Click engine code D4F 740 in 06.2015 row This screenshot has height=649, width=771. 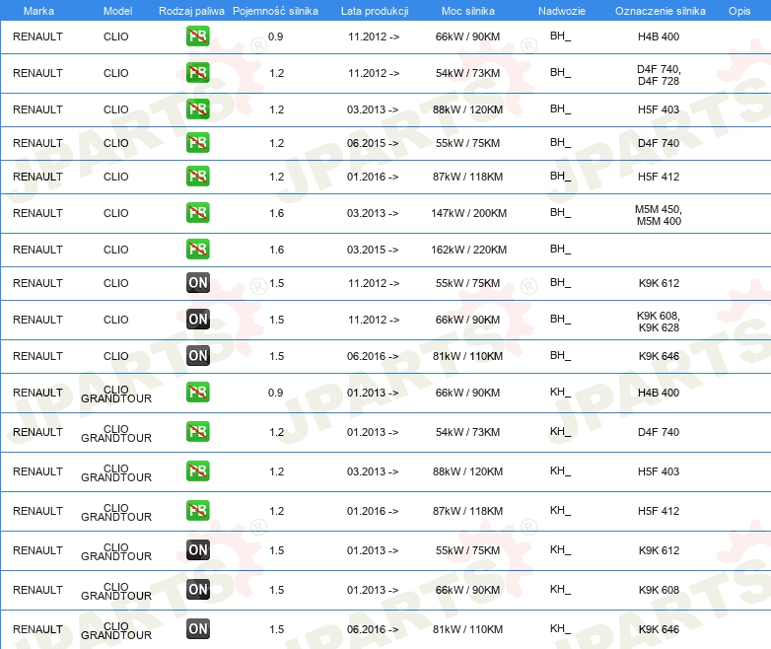click(x=659, y=143)
